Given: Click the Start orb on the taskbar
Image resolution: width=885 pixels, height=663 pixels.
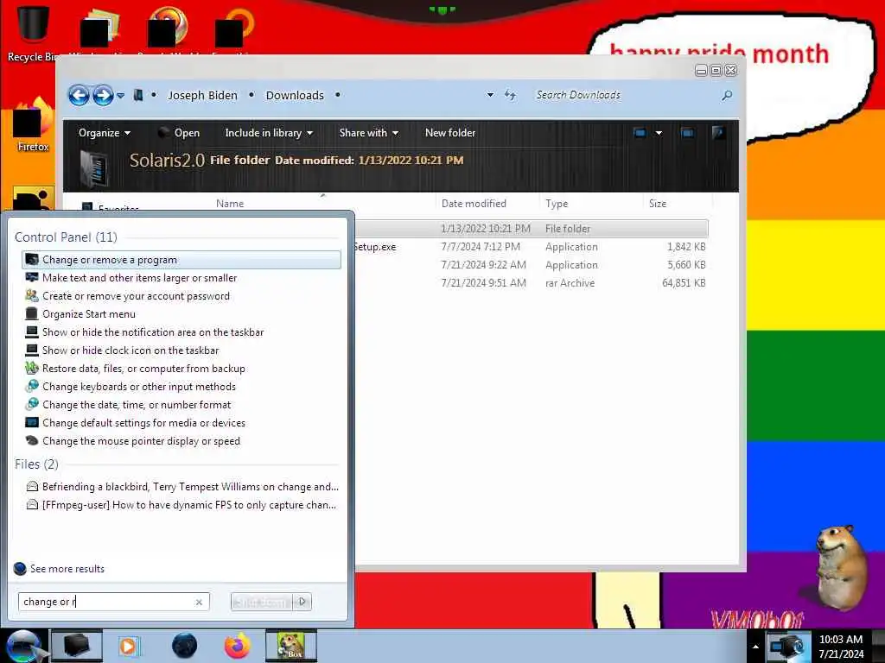Looking at the screenshot, I should [x=23, y=646].
